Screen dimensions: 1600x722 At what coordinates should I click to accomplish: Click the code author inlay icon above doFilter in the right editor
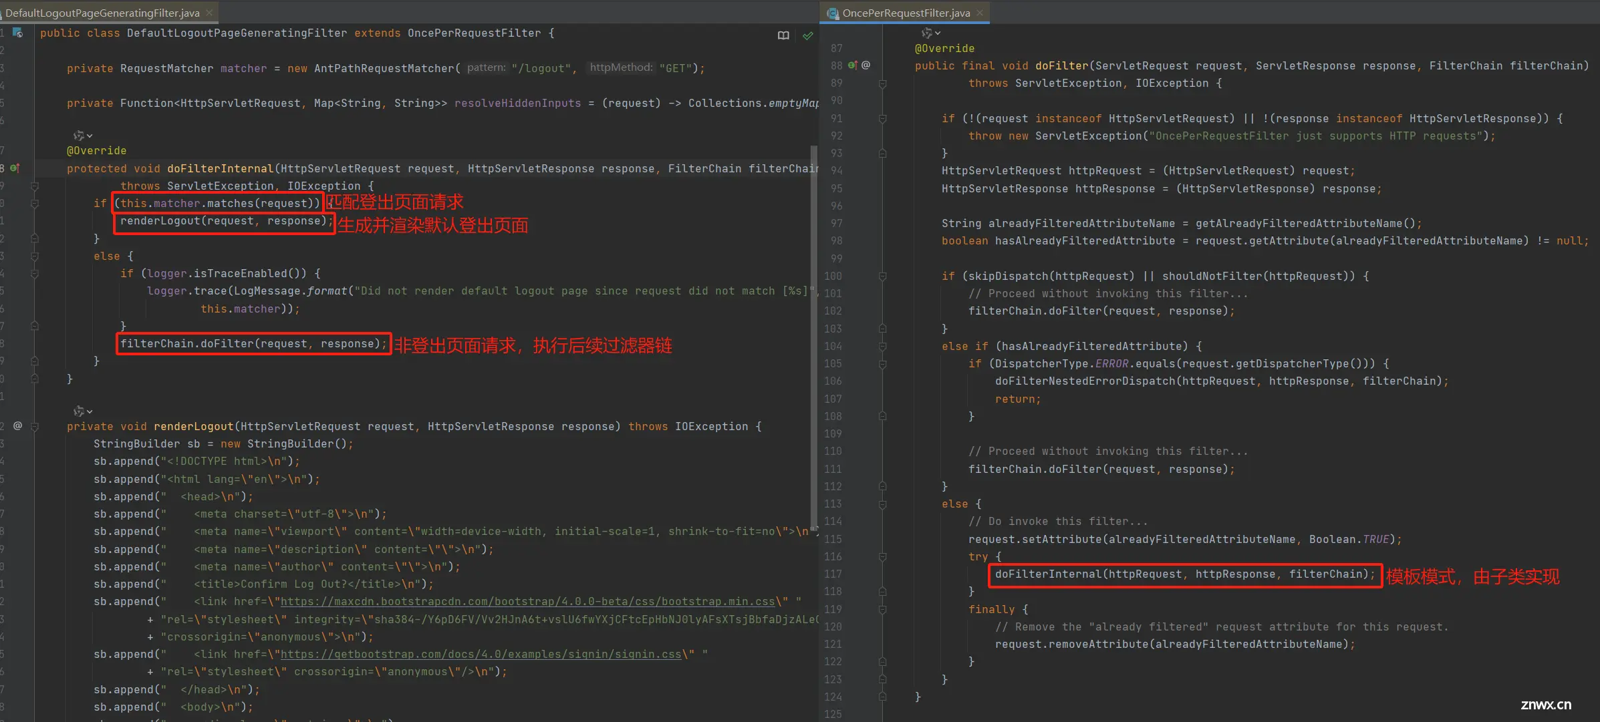927,33
